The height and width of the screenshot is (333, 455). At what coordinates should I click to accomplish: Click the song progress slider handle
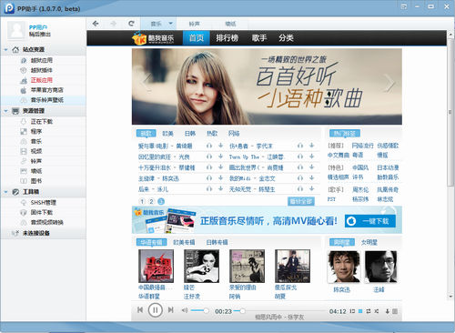pos(242,311)
